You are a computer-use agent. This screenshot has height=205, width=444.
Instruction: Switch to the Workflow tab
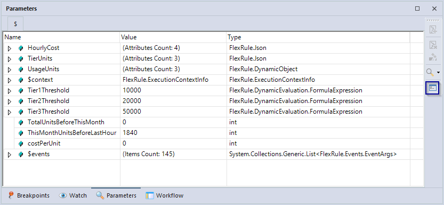tap(164, 195)
